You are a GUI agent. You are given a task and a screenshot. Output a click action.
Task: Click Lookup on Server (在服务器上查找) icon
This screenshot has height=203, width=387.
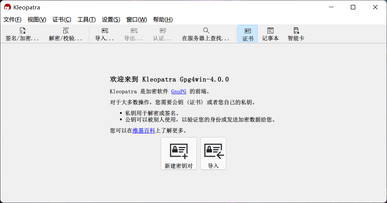pos(206,34)
